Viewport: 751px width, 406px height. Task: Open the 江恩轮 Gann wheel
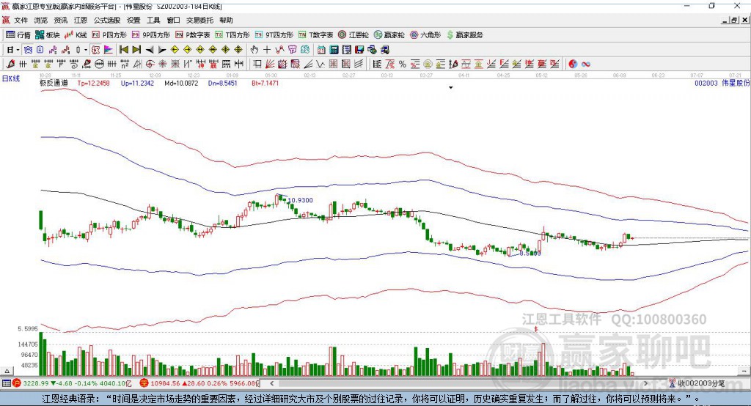coord(353,35)
